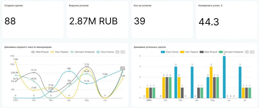Click All button in line chart legend

tap(117, 52)
